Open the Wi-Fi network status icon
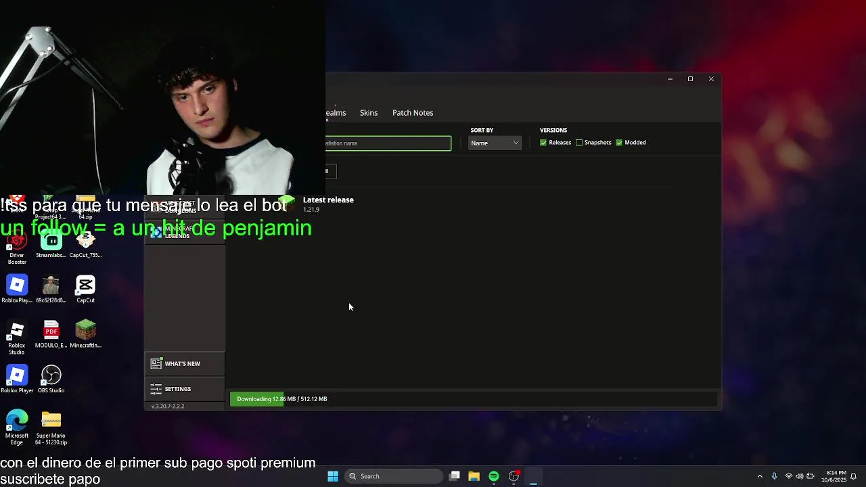Viewport: 866px width, 487px height. point(789,476)
